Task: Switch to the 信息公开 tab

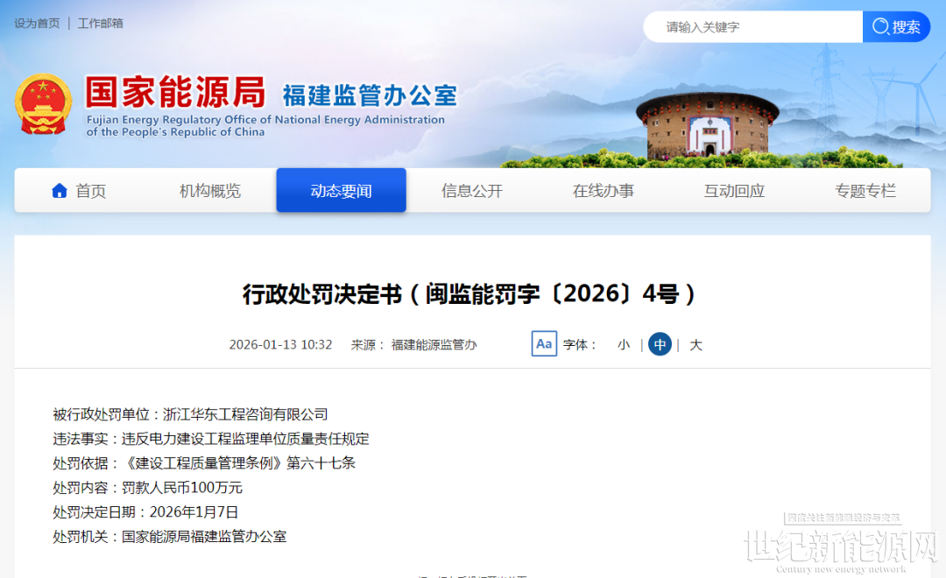Action: tap(472, 191)
